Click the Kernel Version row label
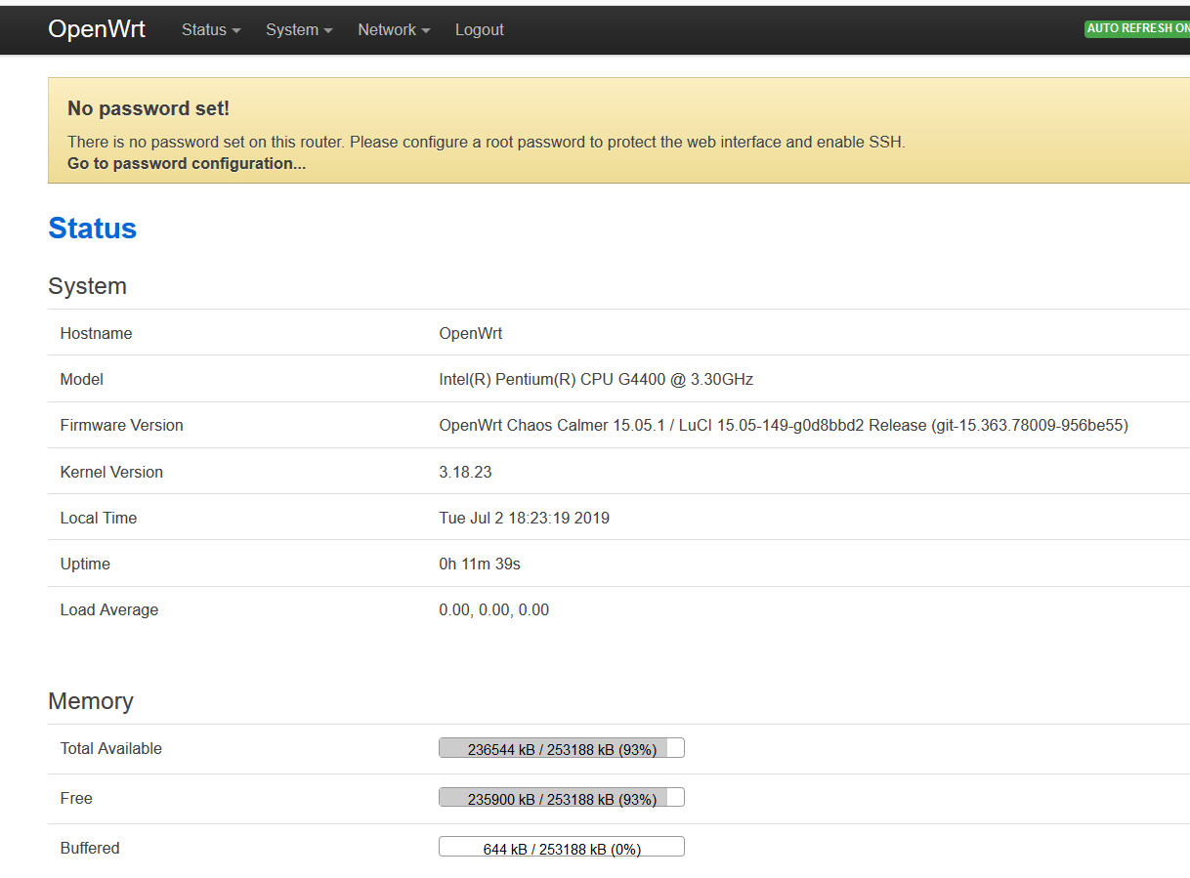This screenshot has height=878, width=1190. point(111,472)
